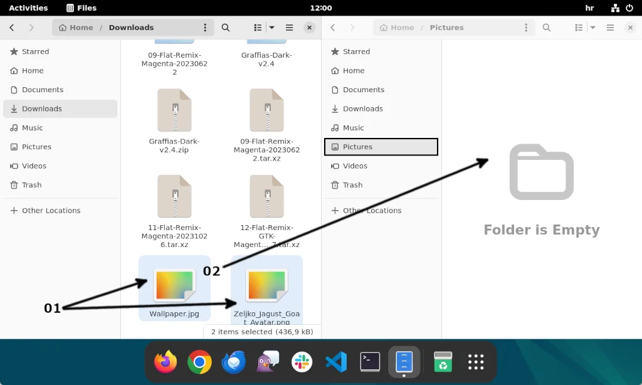Viewport: 642px width, 385px height.
Task: Open Starred in the Downloads window sidebar
Action: 60,51
